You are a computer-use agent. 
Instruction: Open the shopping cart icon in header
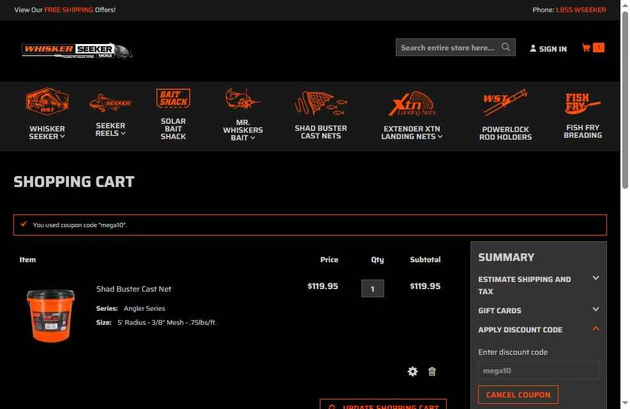pyautogui.click(x=586, y=48)
